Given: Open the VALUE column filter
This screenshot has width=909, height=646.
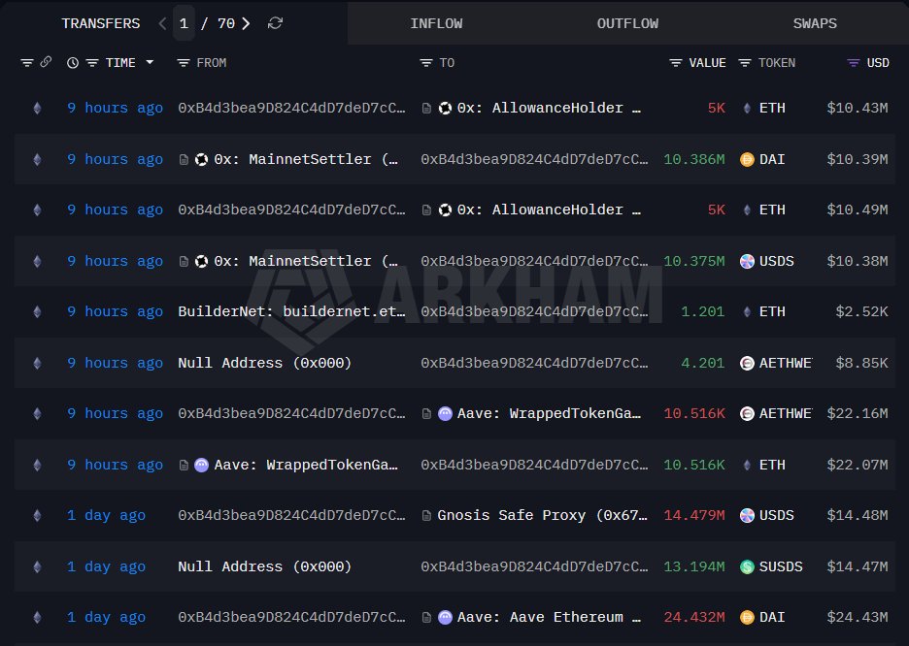Looking at the screenshot, I should 675,62.
